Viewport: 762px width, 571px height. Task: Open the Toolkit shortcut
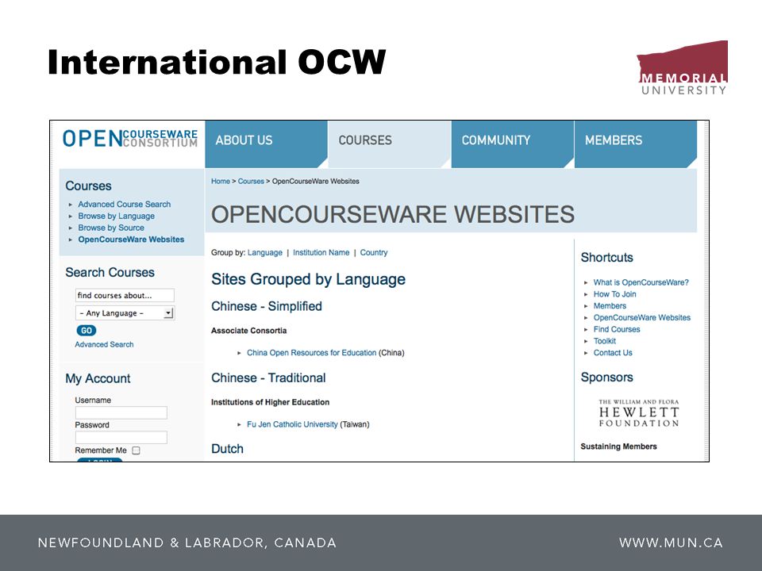point(605,341)
